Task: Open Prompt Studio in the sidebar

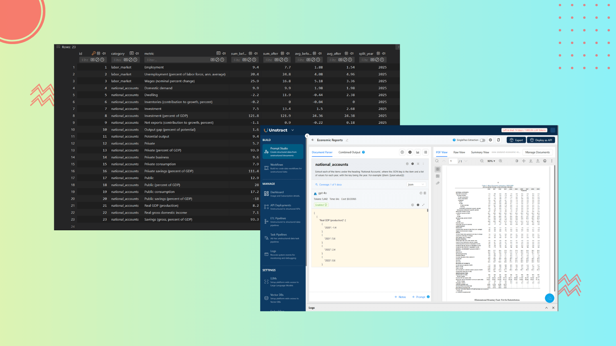Action: (x=283, y=151)
